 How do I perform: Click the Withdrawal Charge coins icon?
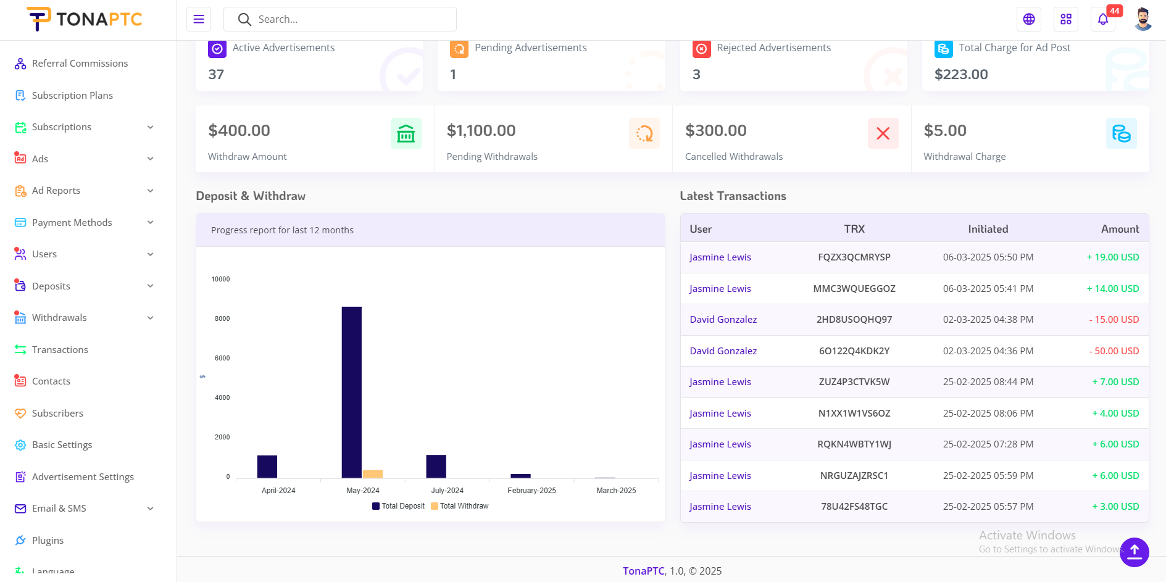tap(1122, 133)
